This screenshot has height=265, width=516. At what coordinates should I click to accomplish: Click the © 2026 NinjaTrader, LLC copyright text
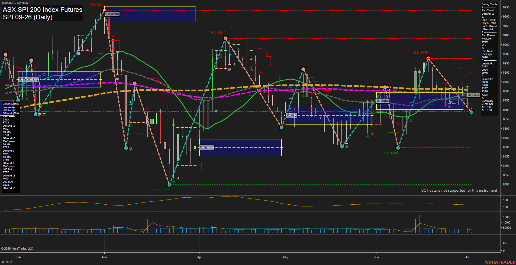point(17,248)
